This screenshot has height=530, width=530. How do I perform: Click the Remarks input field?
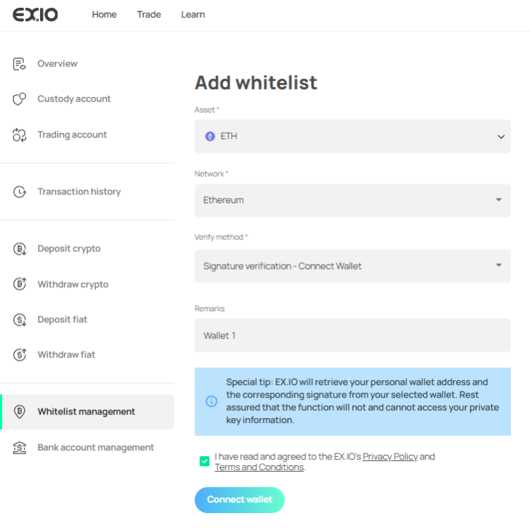coord(352,336)
